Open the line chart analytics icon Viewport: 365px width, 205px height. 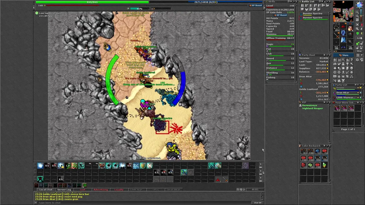tap(347, 72)
